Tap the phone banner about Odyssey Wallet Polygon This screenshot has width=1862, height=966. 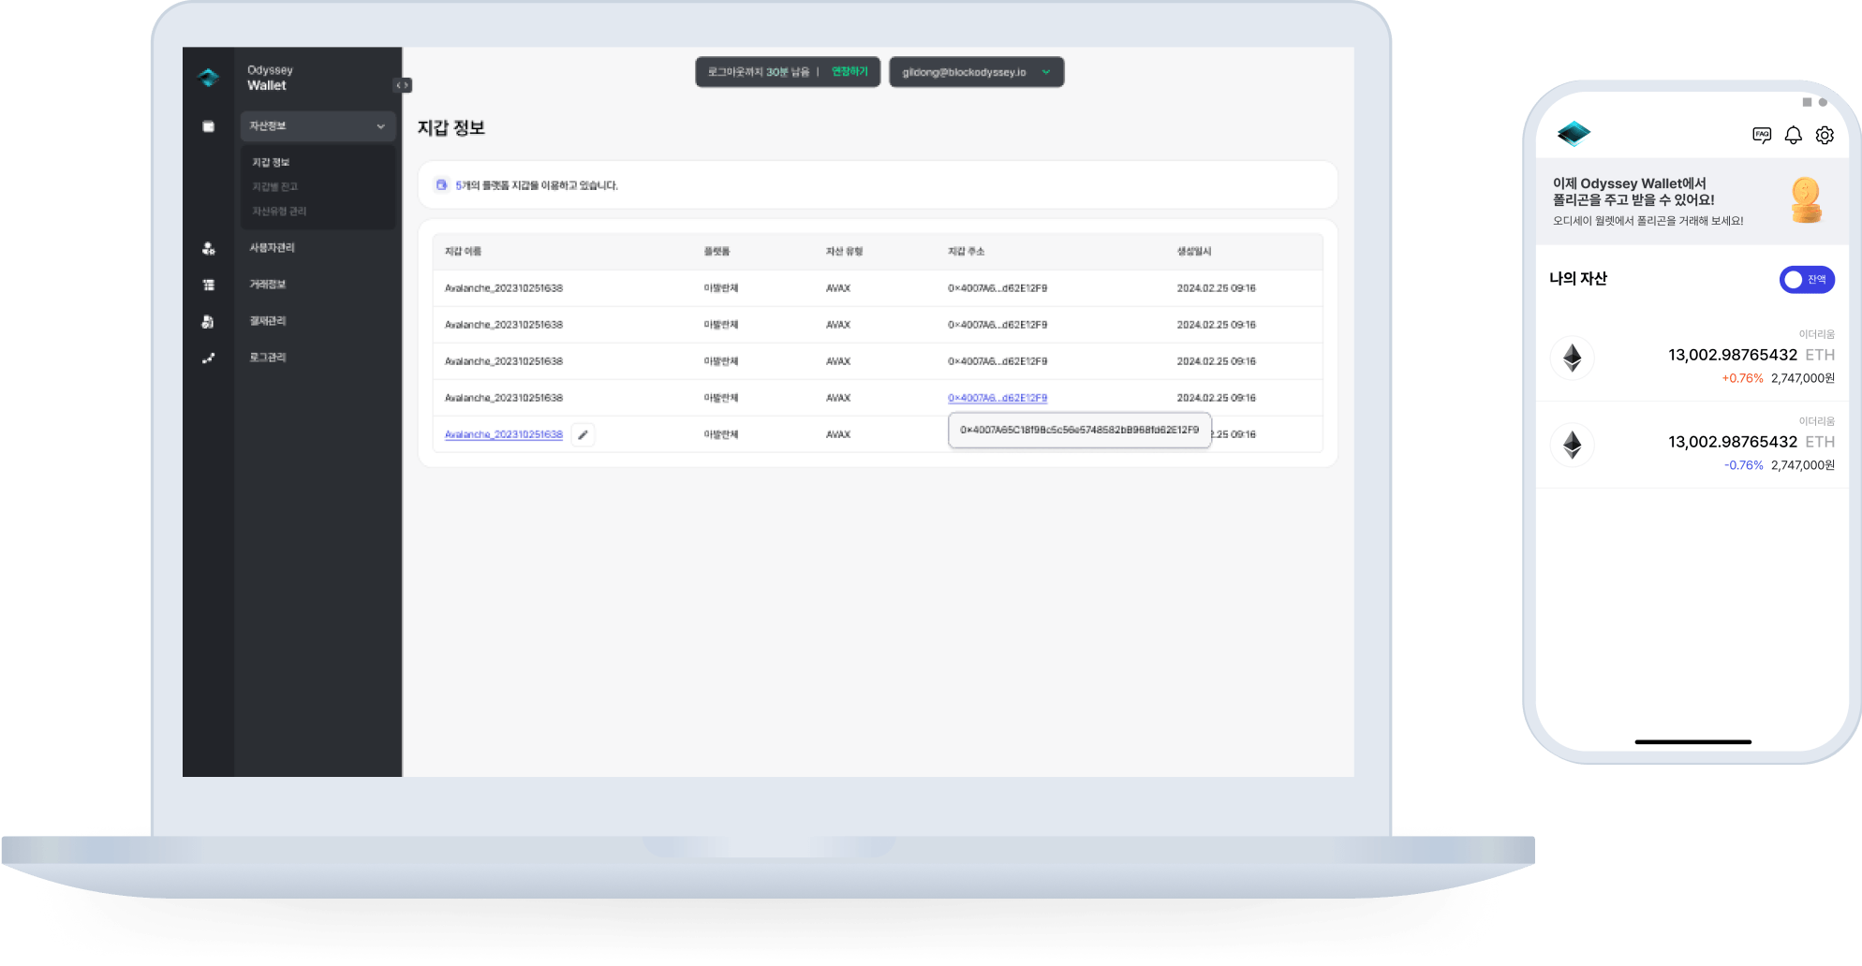(1692, 201)
